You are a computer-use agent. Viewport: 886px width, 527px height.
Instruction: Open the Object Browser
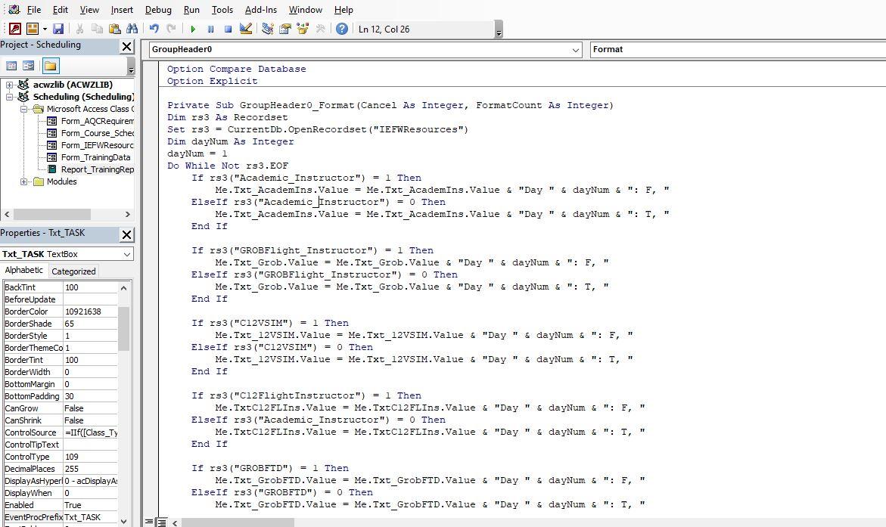pos(304,28)
